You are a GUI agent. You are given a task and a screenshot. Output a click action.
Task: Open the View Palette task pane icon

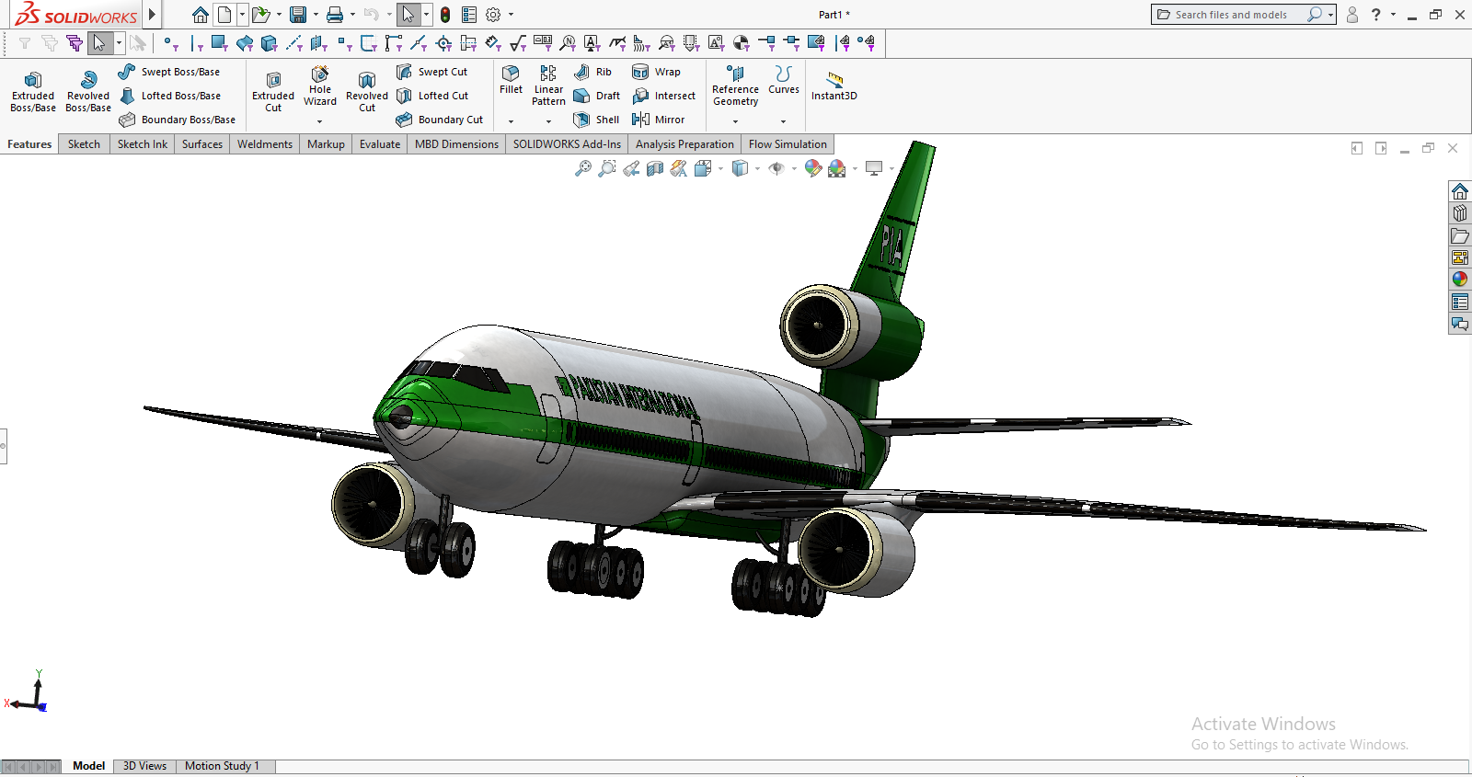point(1460,257)
